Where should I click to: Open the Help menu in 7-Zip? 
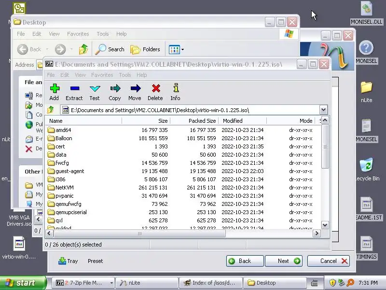tap(141, 75)
